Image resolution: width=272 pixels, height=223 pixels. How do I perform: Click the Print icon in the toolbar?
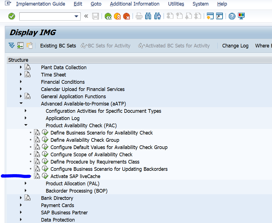139,16
